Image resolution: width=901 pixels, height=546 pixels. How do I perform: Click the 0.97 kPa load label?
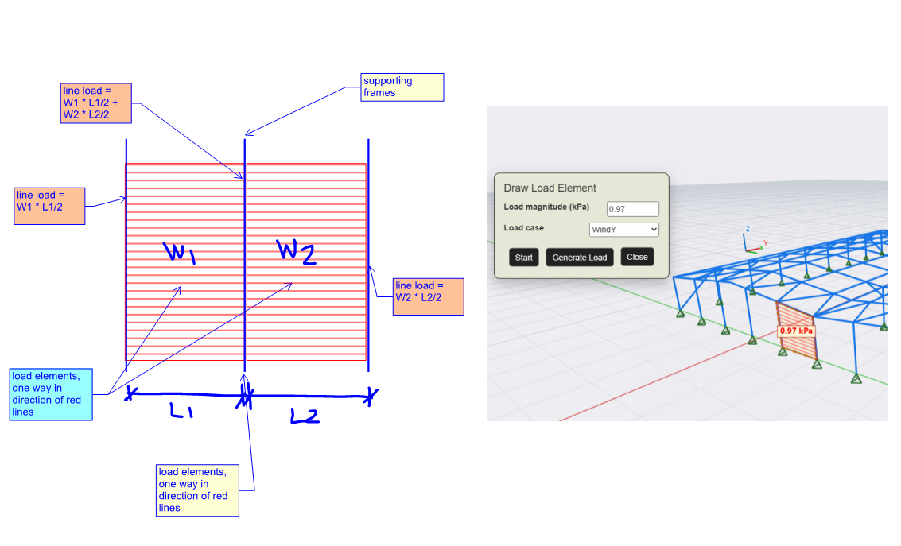[x=796, y=331]
